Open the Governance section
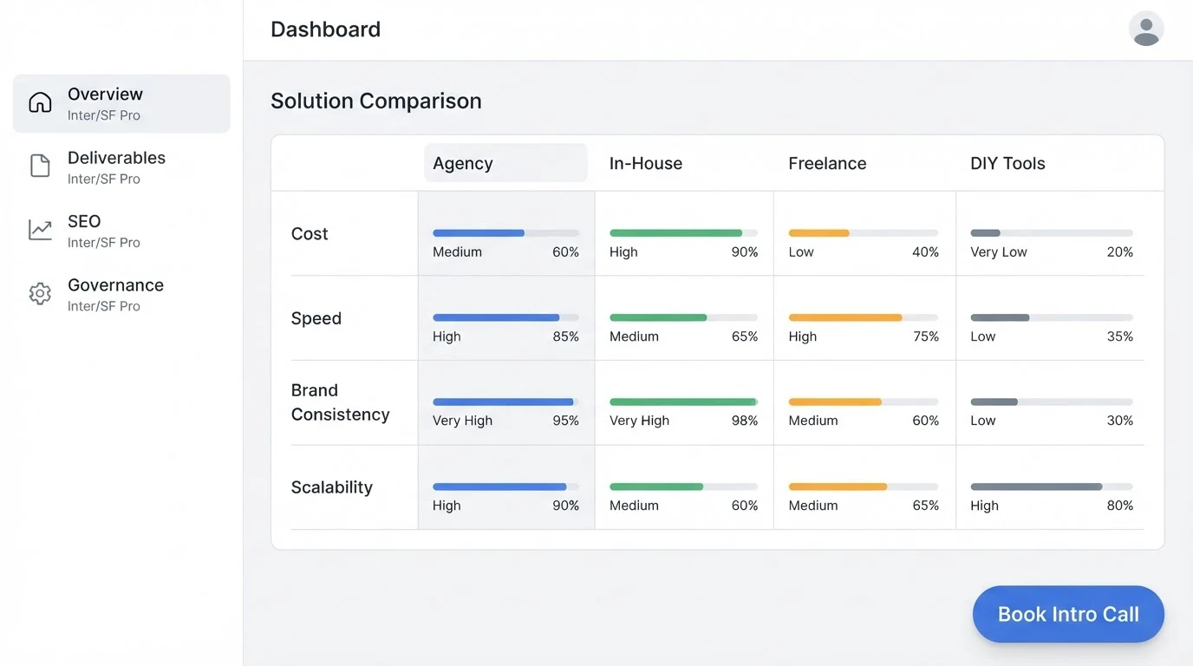The image size is (1193, 666). pos(121,294)
